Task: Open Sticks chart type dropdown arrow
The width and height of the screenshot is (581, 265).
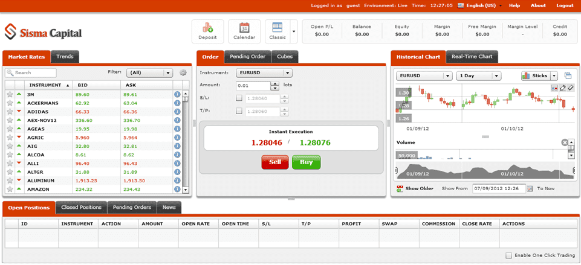Action: [554, 75]
